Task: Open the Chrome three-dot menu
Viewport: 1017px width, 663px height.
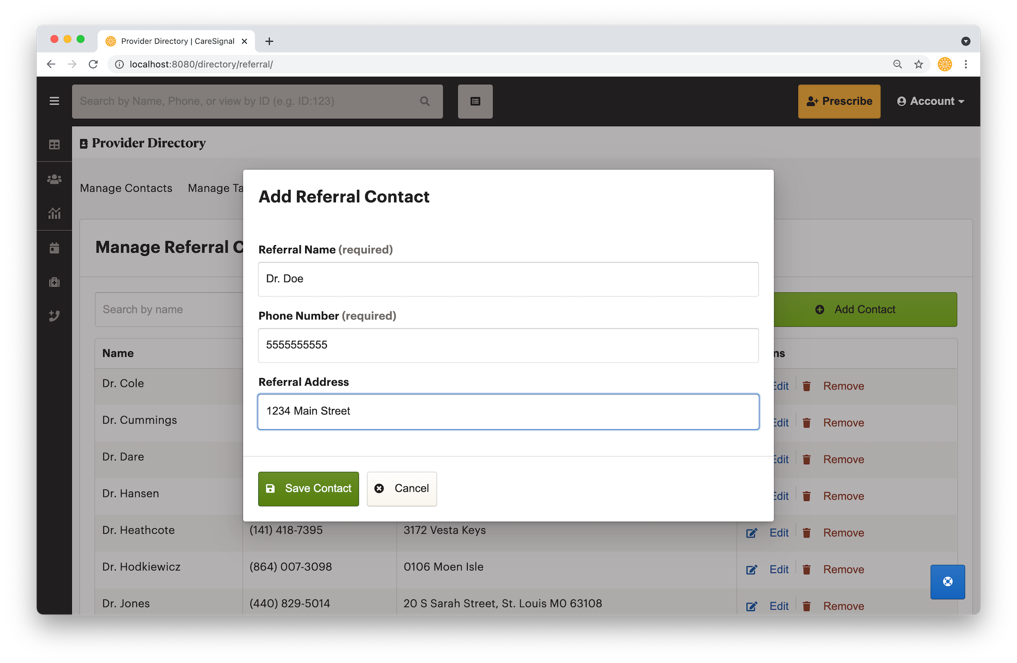Action: tap(966, 64)
